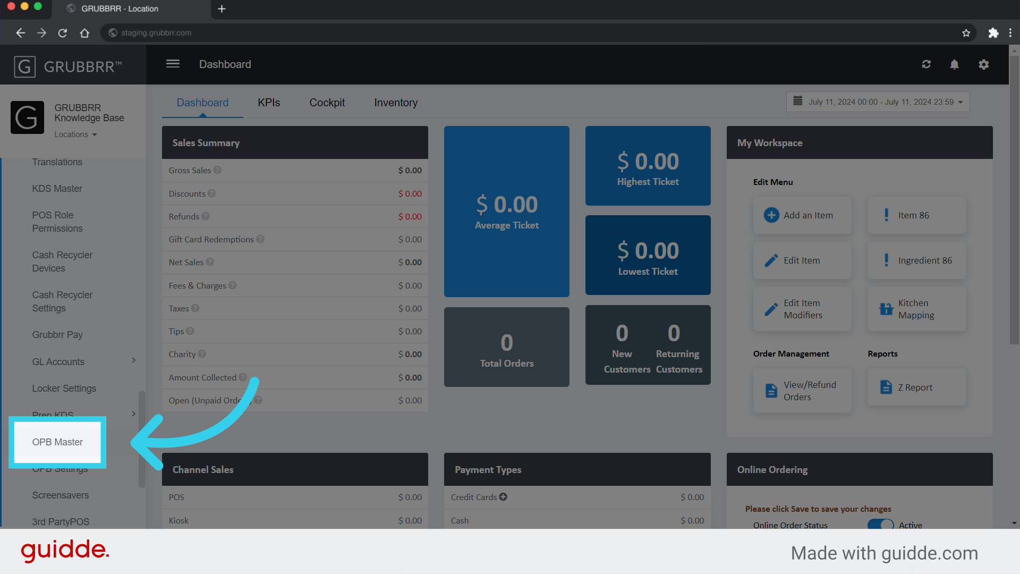Click the Edit Item button

802,260
